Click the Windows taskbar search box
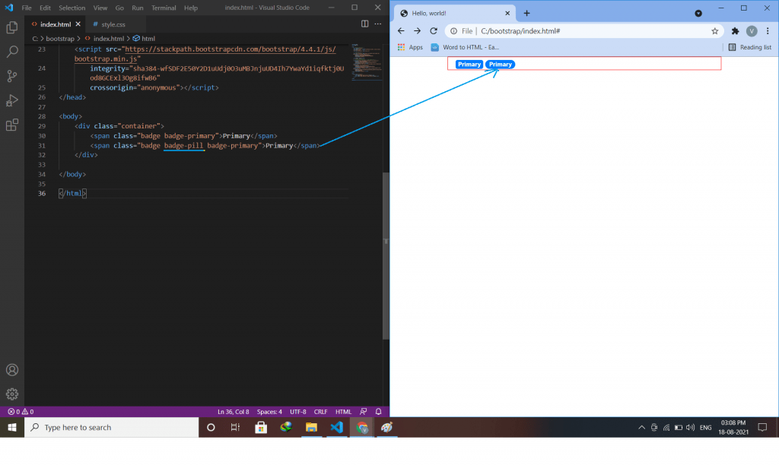Viewport: 779px width, 465px height. pos(112,427)
